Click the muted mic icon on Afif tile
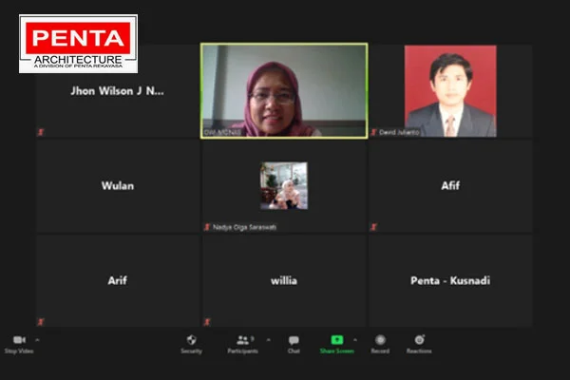The height and width of the screenshot is (380, 570). (373, 227)
